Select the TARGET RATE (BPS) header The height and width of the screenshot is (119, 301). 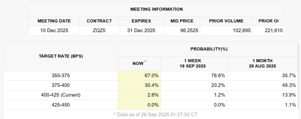pyautogui.click(x=61, y=56)
